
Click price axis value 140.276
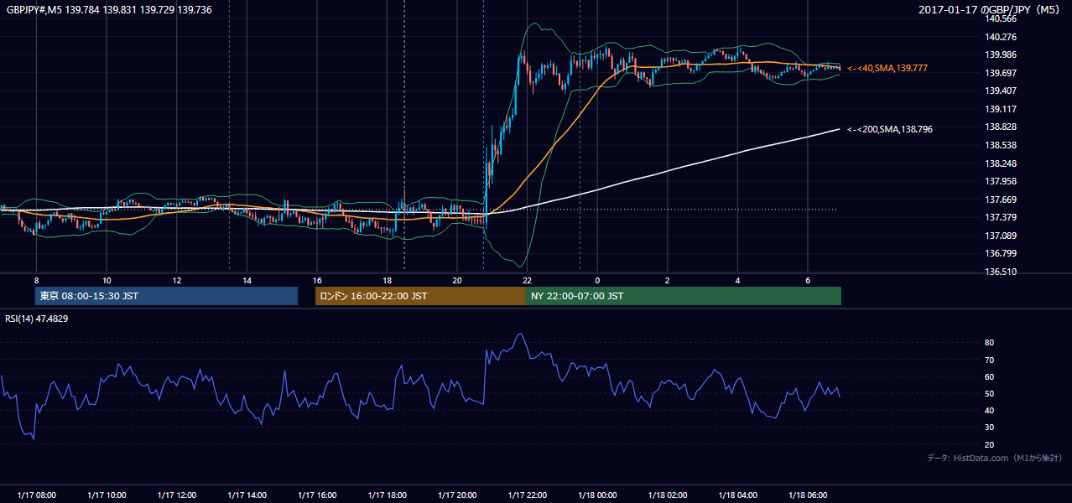[x=1001, y=37]
